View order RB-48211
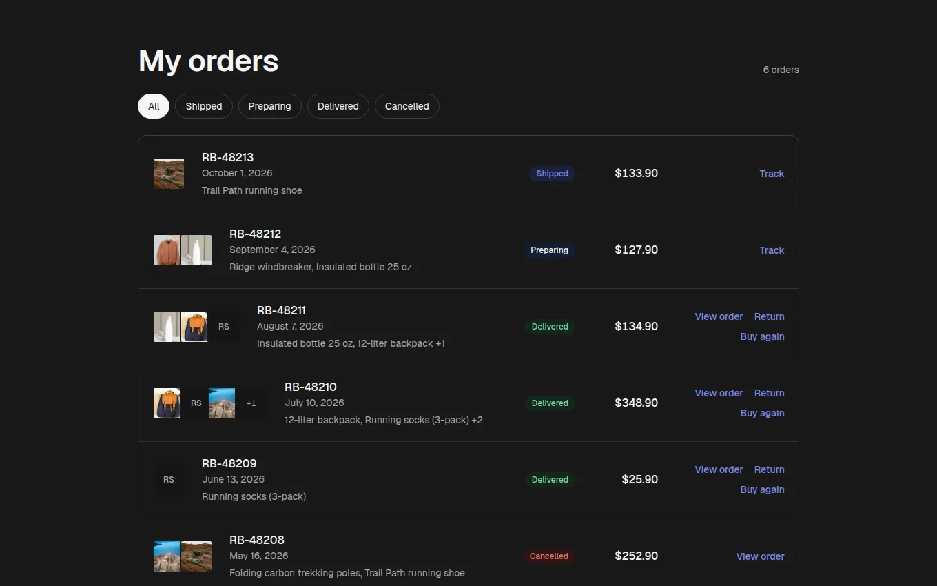The width and height of the screenshot is (937, 586). pos(719,316)
